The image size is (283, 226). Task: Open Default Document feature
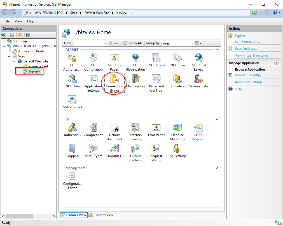point(114,132)
